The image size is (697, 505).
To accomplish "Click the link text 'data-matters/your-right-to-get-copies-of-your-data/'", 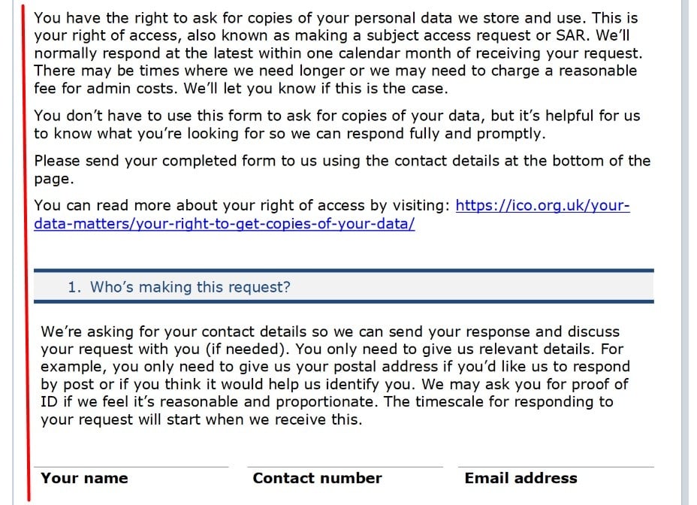I will click(x=224, y=224).
